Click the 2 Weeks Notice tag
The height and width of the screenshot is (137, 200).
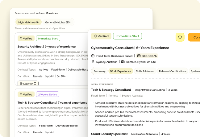[48, 94]
